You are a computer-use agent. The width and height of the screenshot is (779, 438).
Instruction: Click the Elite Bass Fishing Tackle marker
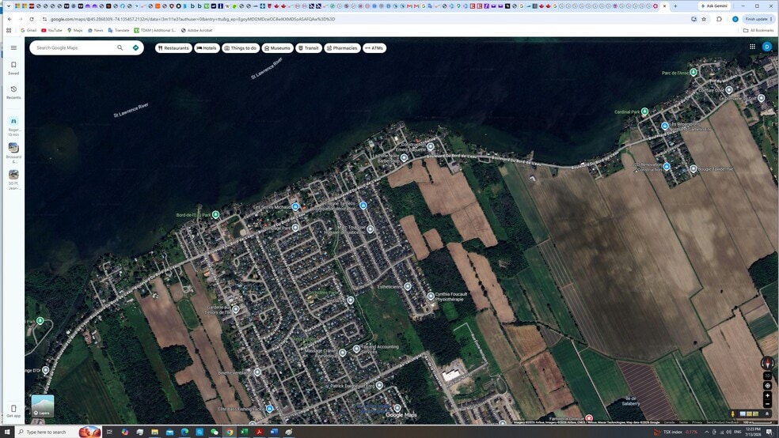pyautogui.click(x=269, y=409)
